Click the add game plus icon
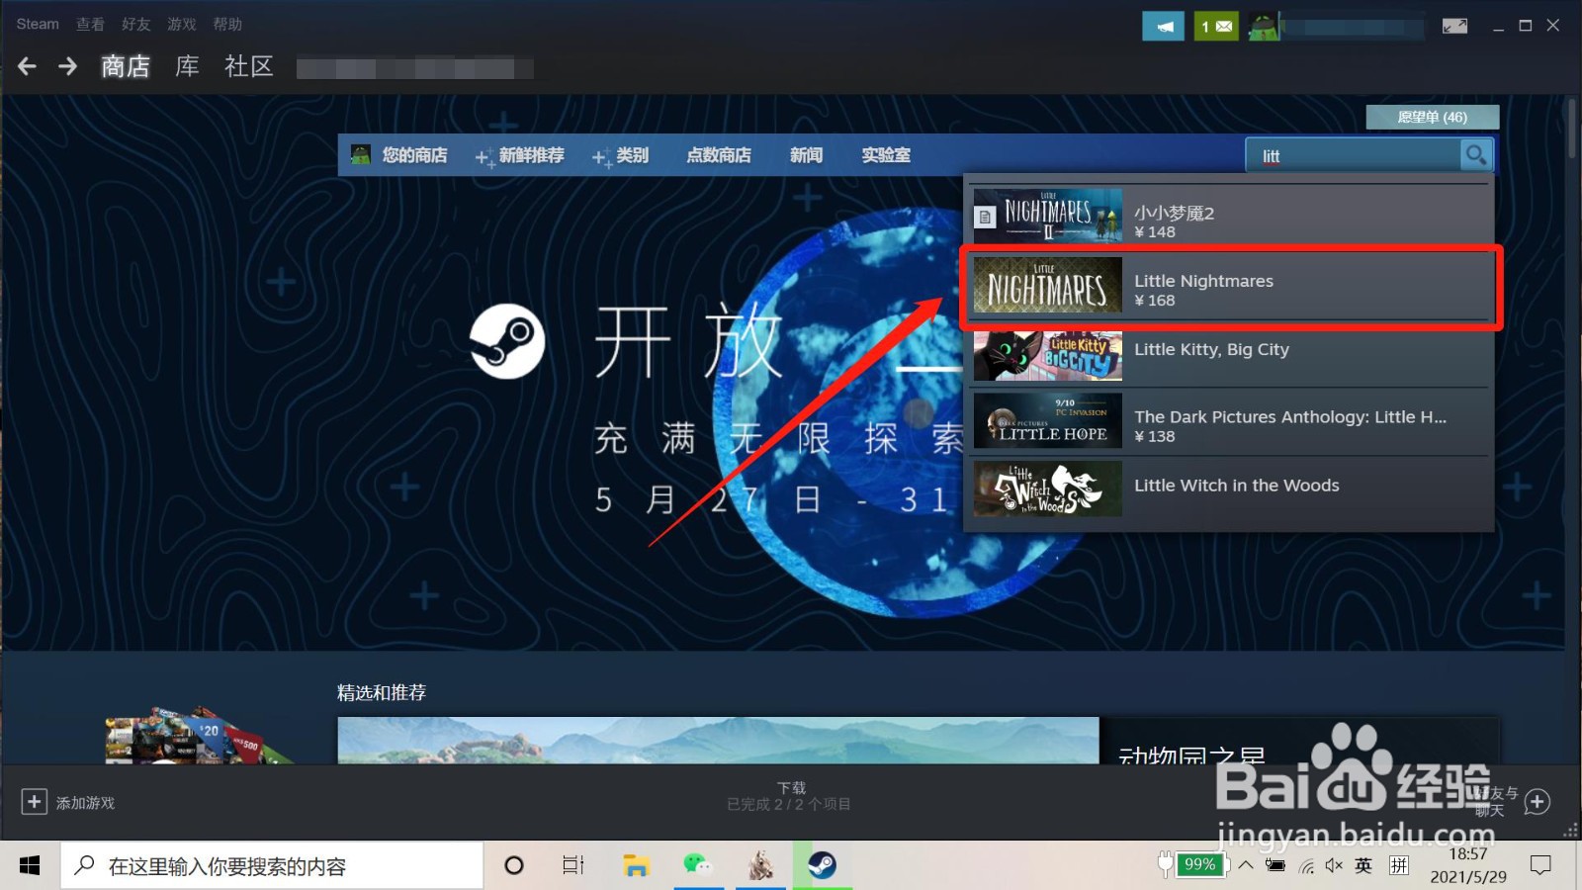 click(x=34, y=802)
